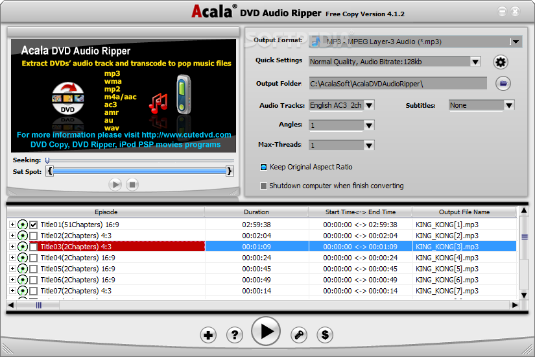Click list scroll down arrow
The height and width of the screenshot is (357, 535).
pyautogui.click(x=524, y=295)
